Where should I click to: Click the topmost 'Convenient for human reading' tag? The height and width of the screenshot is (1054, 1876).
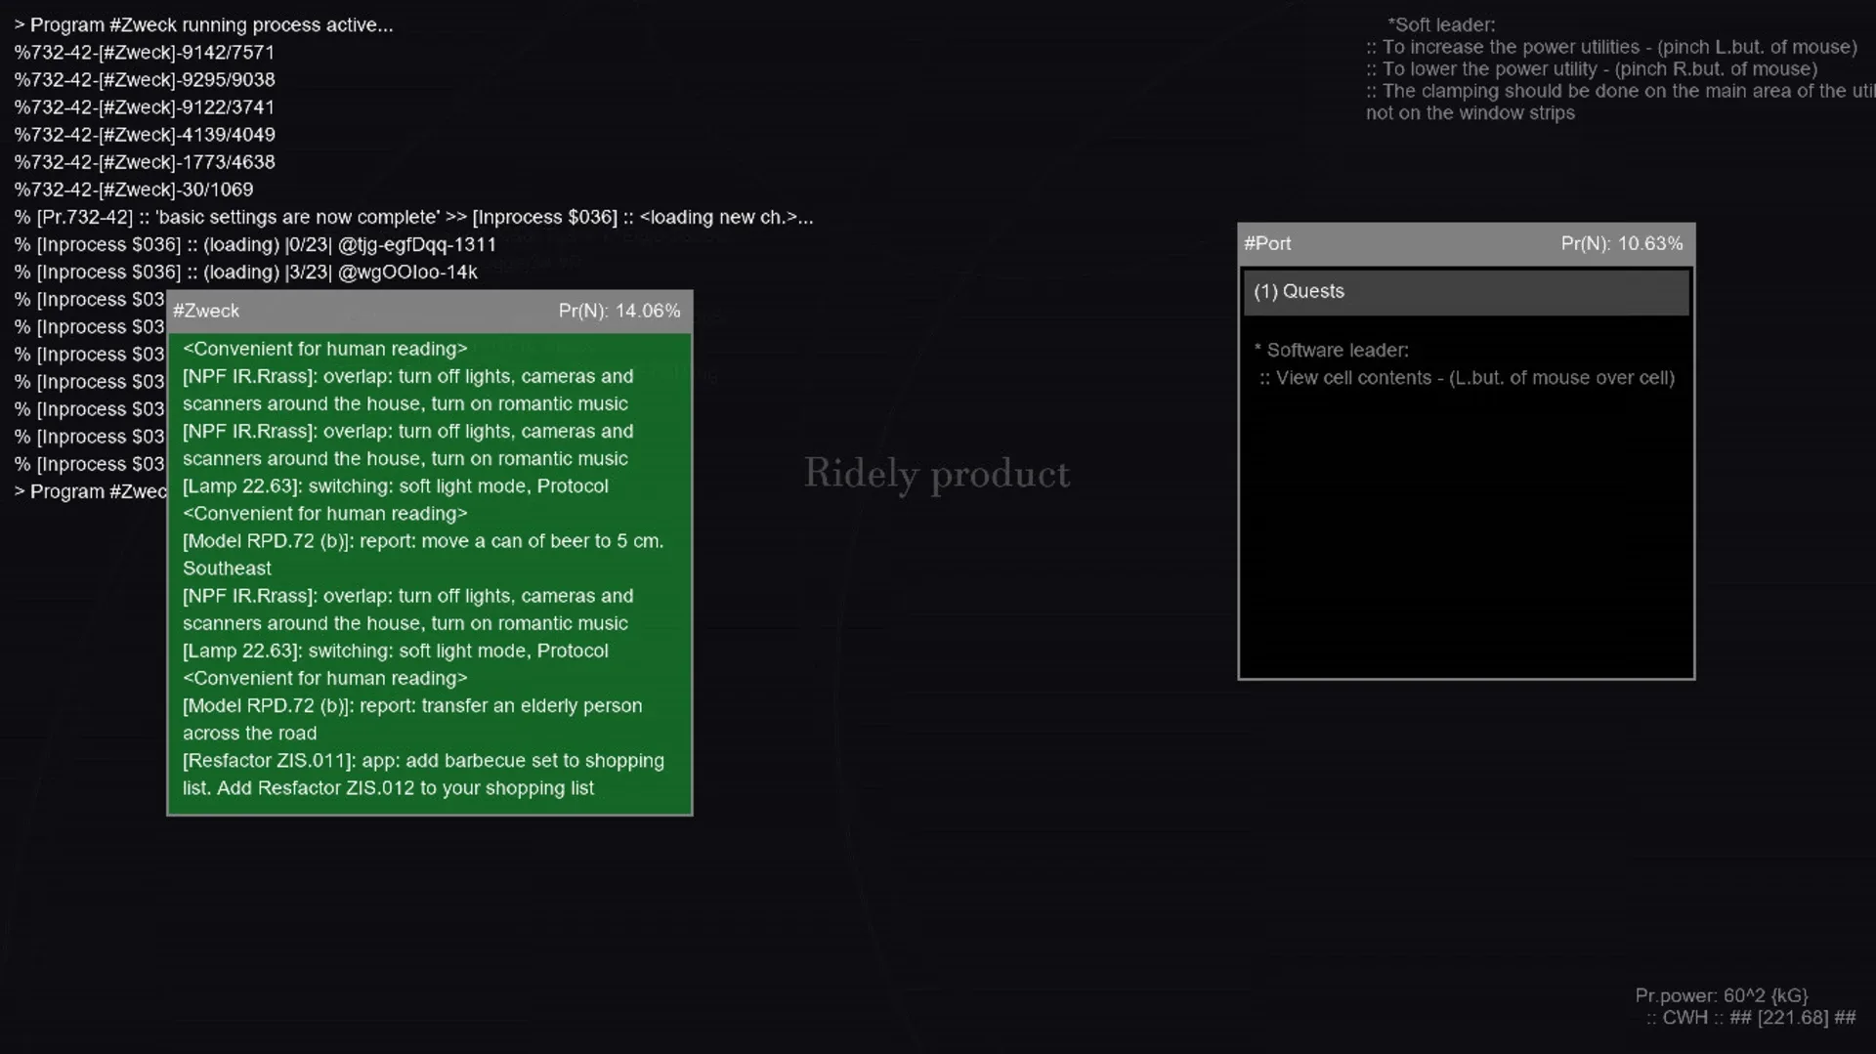324,350
